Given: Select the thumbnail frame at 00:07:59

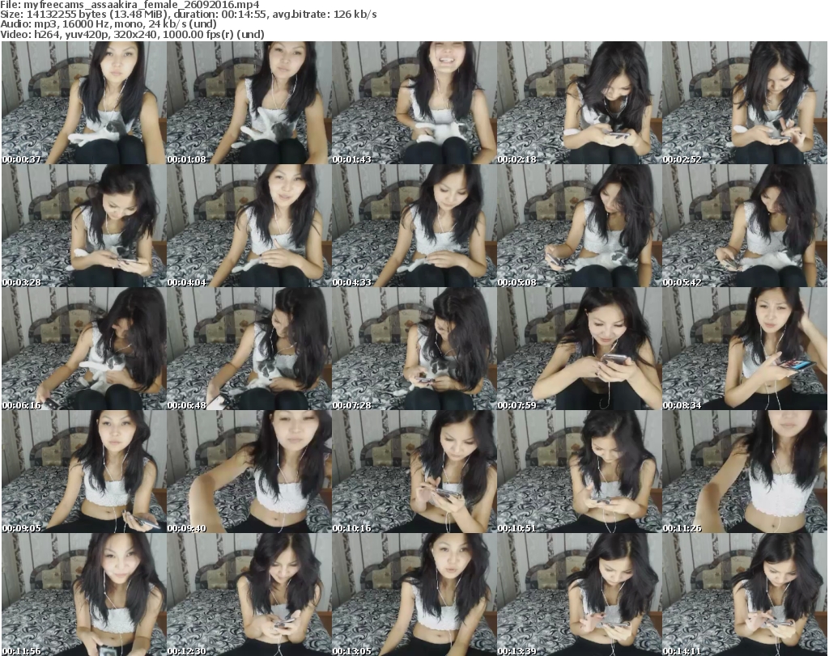Looking at the screenshot, I should point(580,349).
